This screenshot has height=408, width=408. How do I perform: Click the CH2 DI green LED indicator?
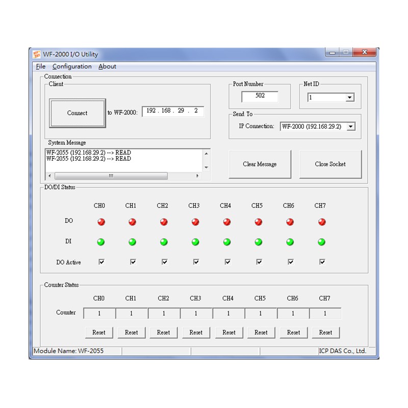(164, 242)
